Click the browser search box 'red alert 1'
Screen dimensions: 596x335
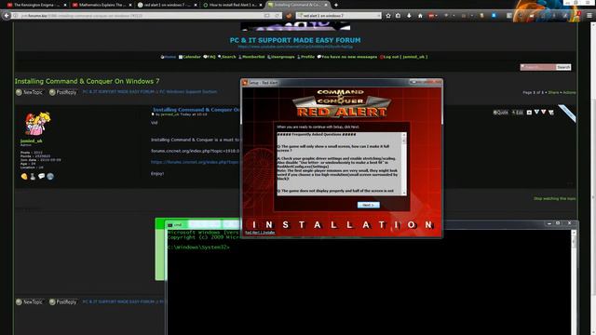(x=338, y=16)
